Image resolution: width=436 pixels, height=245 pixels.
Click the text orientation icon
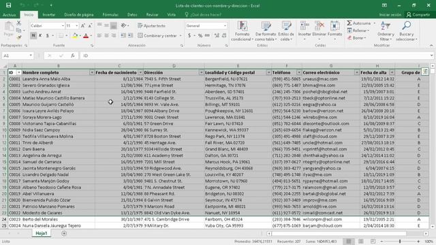[124, 26]
